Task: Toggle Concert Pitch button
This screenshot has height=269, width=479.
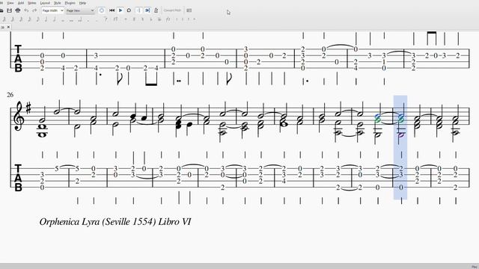Action: pyautogui.click(x=172, y=10)
